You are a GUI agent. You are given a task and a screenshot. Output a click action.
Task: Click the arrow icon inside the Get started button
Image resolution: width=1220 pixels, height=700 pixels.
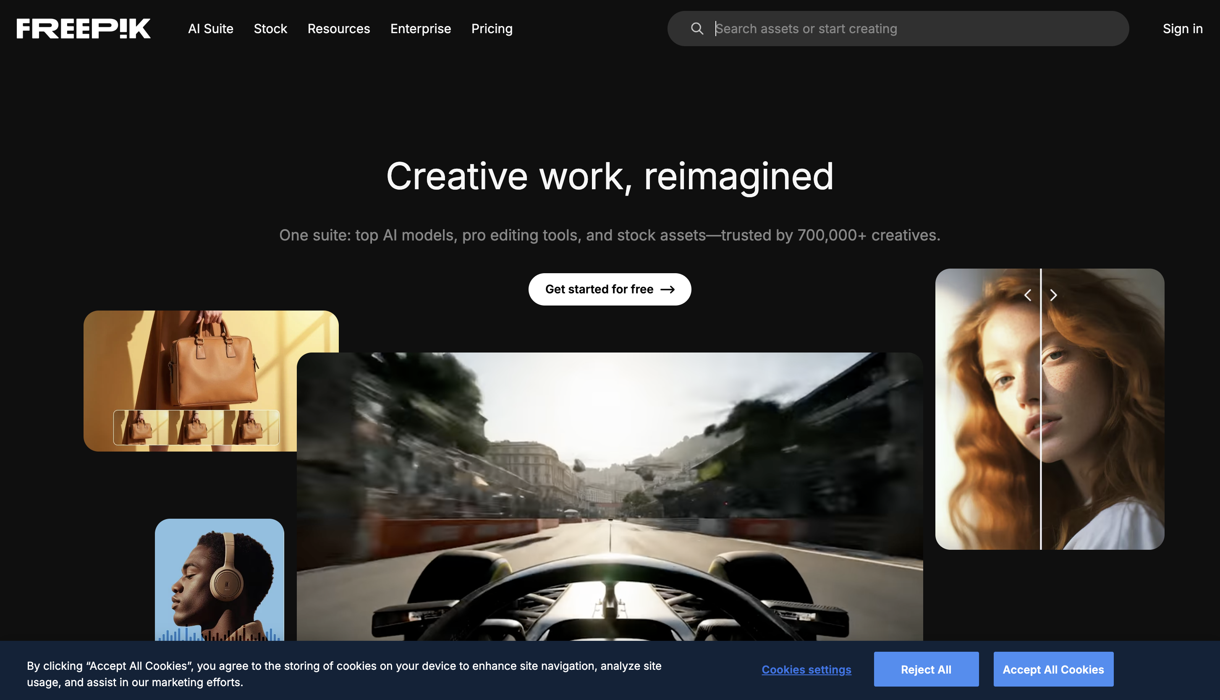tap(668, 289)
